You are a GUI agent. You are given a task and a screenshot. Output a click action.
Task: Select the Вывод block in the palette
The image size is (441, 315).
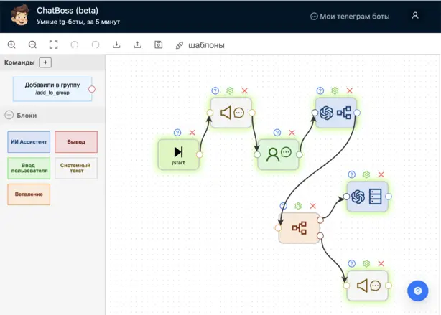tap(76, 142)
